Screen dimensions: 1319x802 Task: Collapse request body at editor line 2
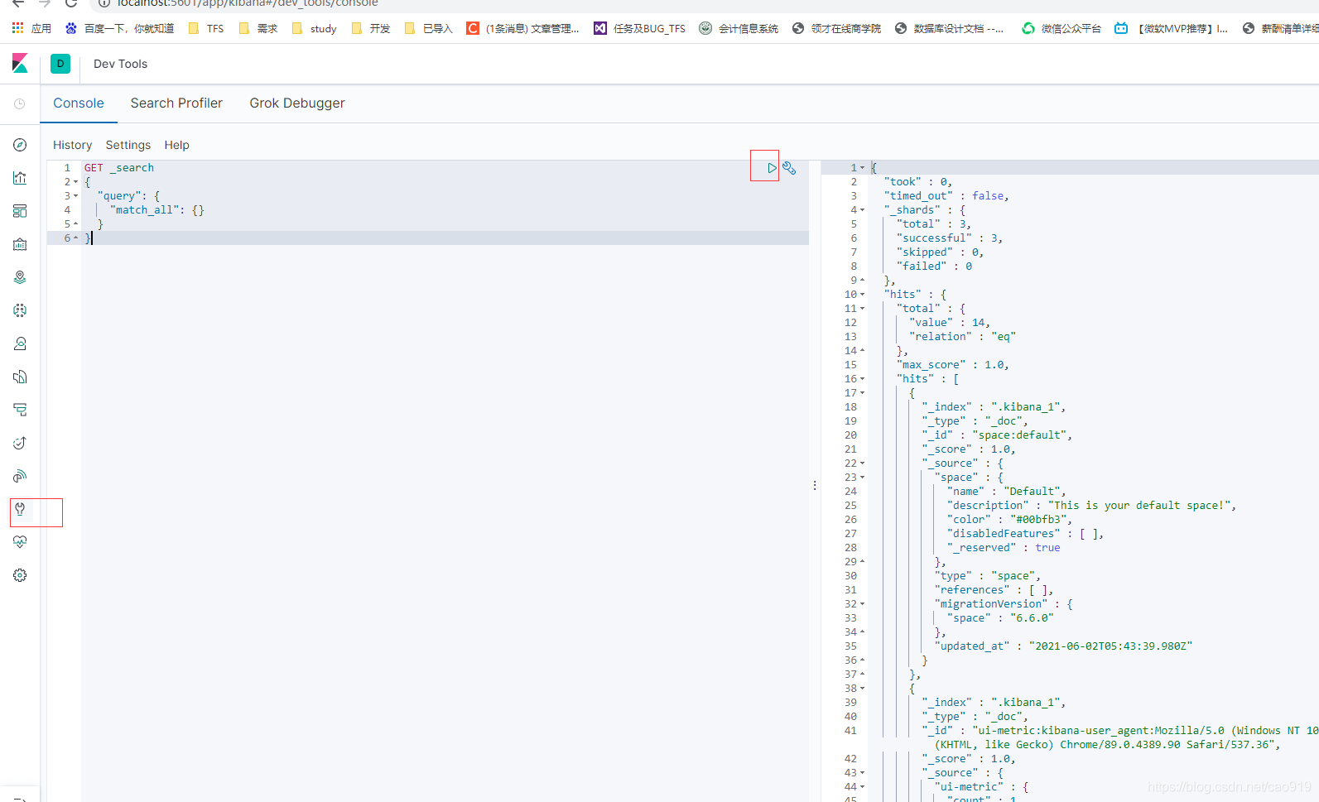[76, 182]
